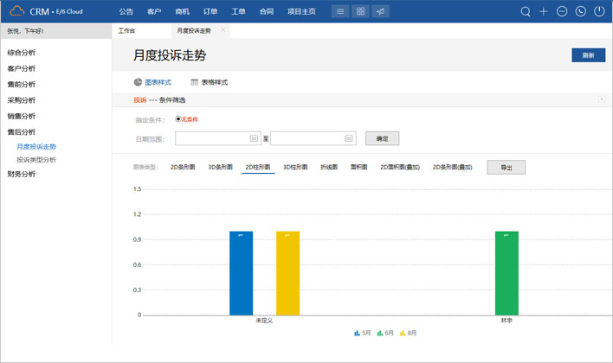Click the search magnifier icon in header
Screen dimensions: 613x363
526,12
